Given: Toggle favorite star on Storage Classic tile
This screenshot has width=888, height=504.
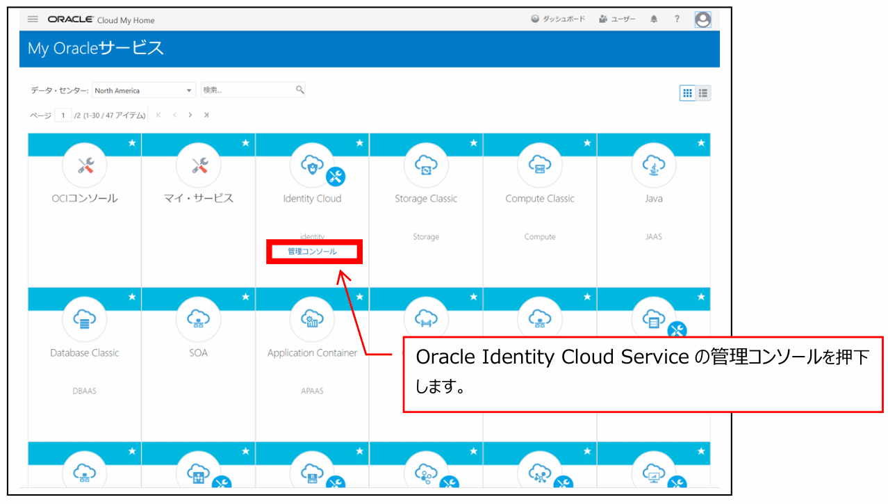Looking at the screenshot, I should click(x=473, y=143).
